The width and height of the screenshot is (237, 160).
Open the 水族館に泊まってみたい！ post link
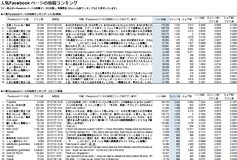[109, 73]
